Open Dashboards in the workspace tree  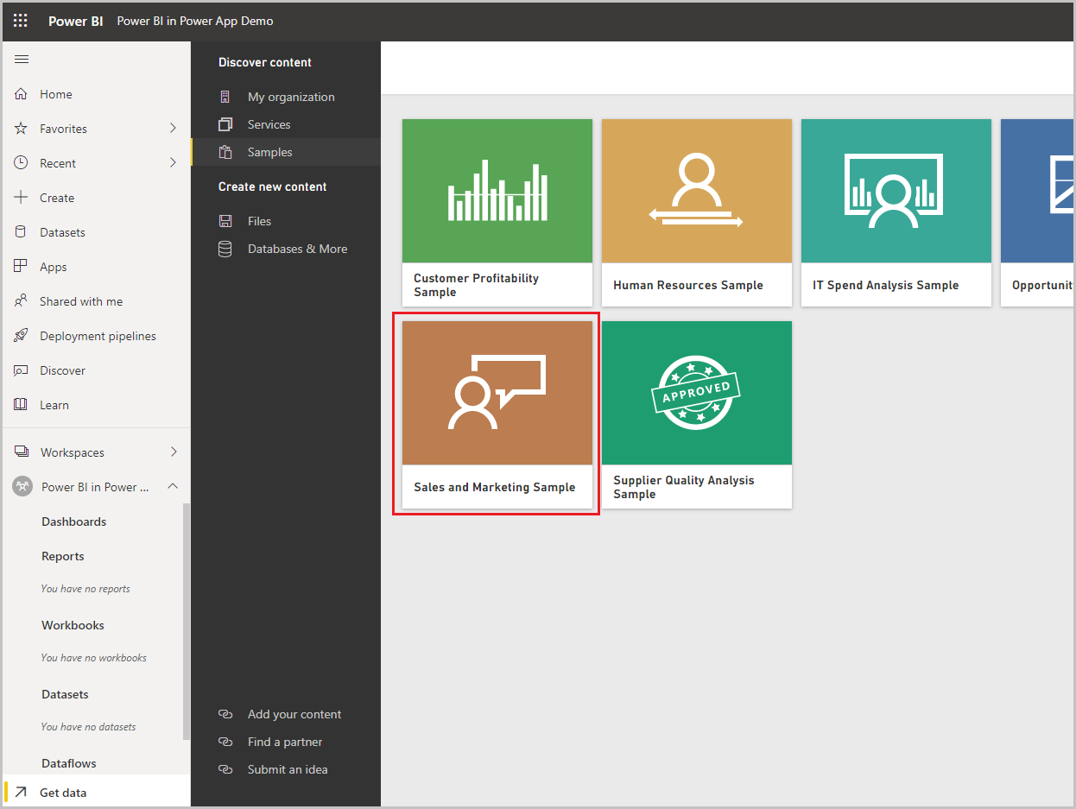[x=74, y=521]
